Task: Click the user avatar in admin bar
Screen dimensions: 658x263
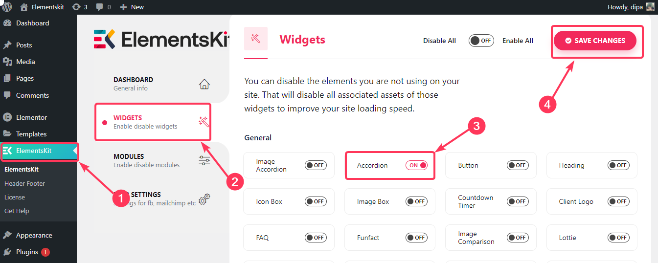Action: click(650, 7)
